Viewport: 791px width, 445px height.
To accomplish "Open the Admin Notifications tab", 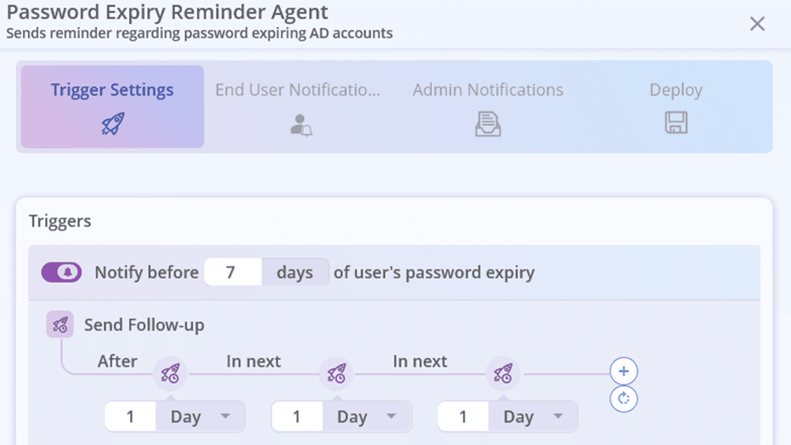I will [488, 90].
